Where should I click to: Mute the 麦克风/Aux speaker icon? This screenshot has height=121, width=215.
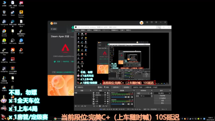click(129, 97)
